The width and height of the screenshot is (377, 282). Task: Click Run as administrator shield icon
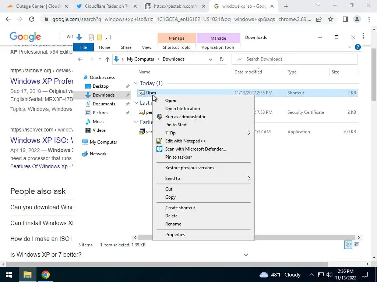159,117
